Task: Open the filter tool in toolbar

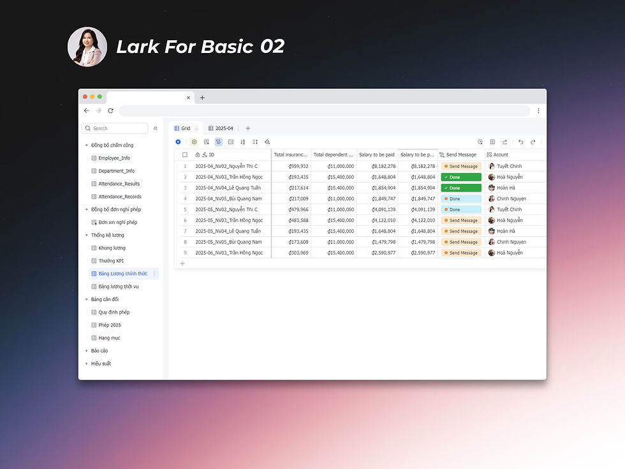Action: point(218,142)
